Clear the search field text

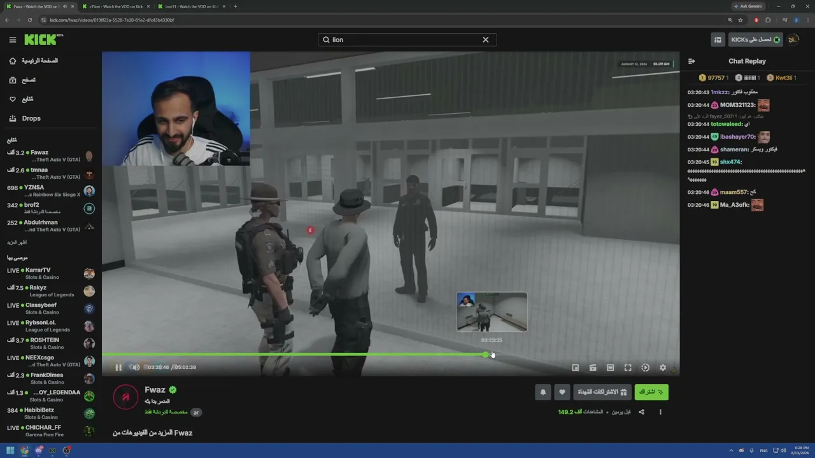click(x=485, y=39)
